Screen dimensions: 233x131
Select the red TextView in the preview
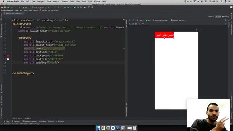164,35
